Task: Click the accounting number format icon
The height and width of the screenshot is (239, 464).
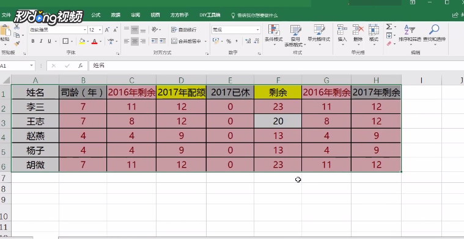Action: pos(216,41)
